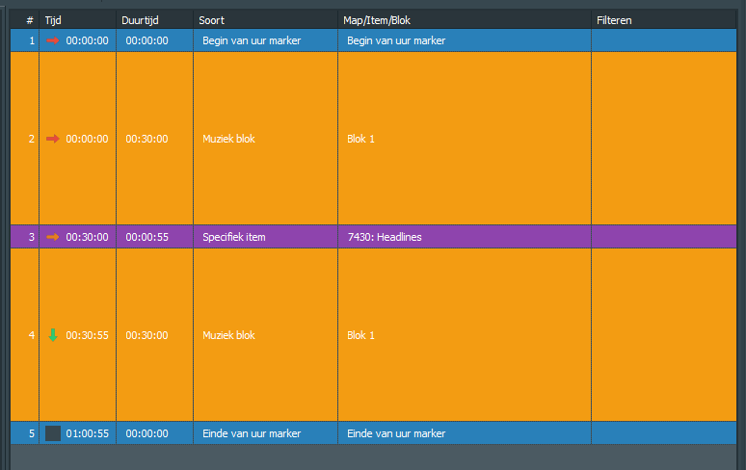Image resolution: width=746 pixels, height=470 pixels.
Task: Click the red arrow icon in row 1
Action: coord(53,40)
